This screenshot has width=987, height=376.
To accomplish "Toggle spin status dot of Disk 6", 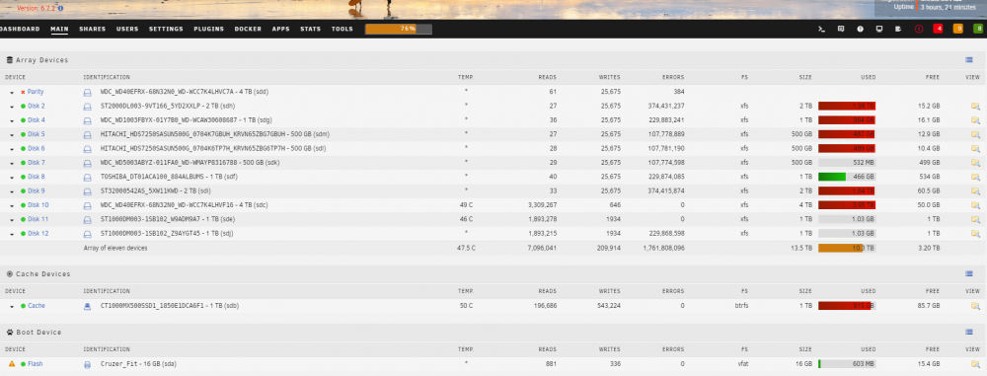I will click(23, 149).
